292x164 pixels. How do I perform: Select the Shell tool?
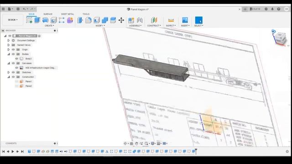click(97, 20)
